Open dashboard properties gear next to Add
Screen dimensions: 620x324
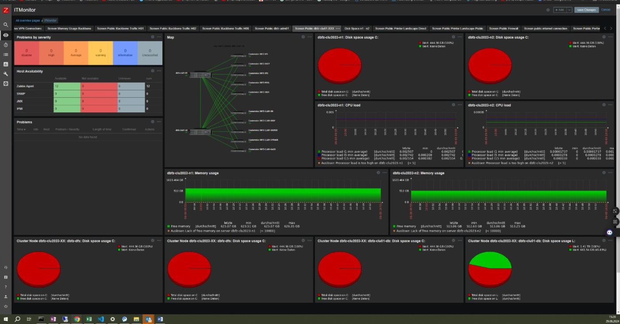(x=548, y=10)
